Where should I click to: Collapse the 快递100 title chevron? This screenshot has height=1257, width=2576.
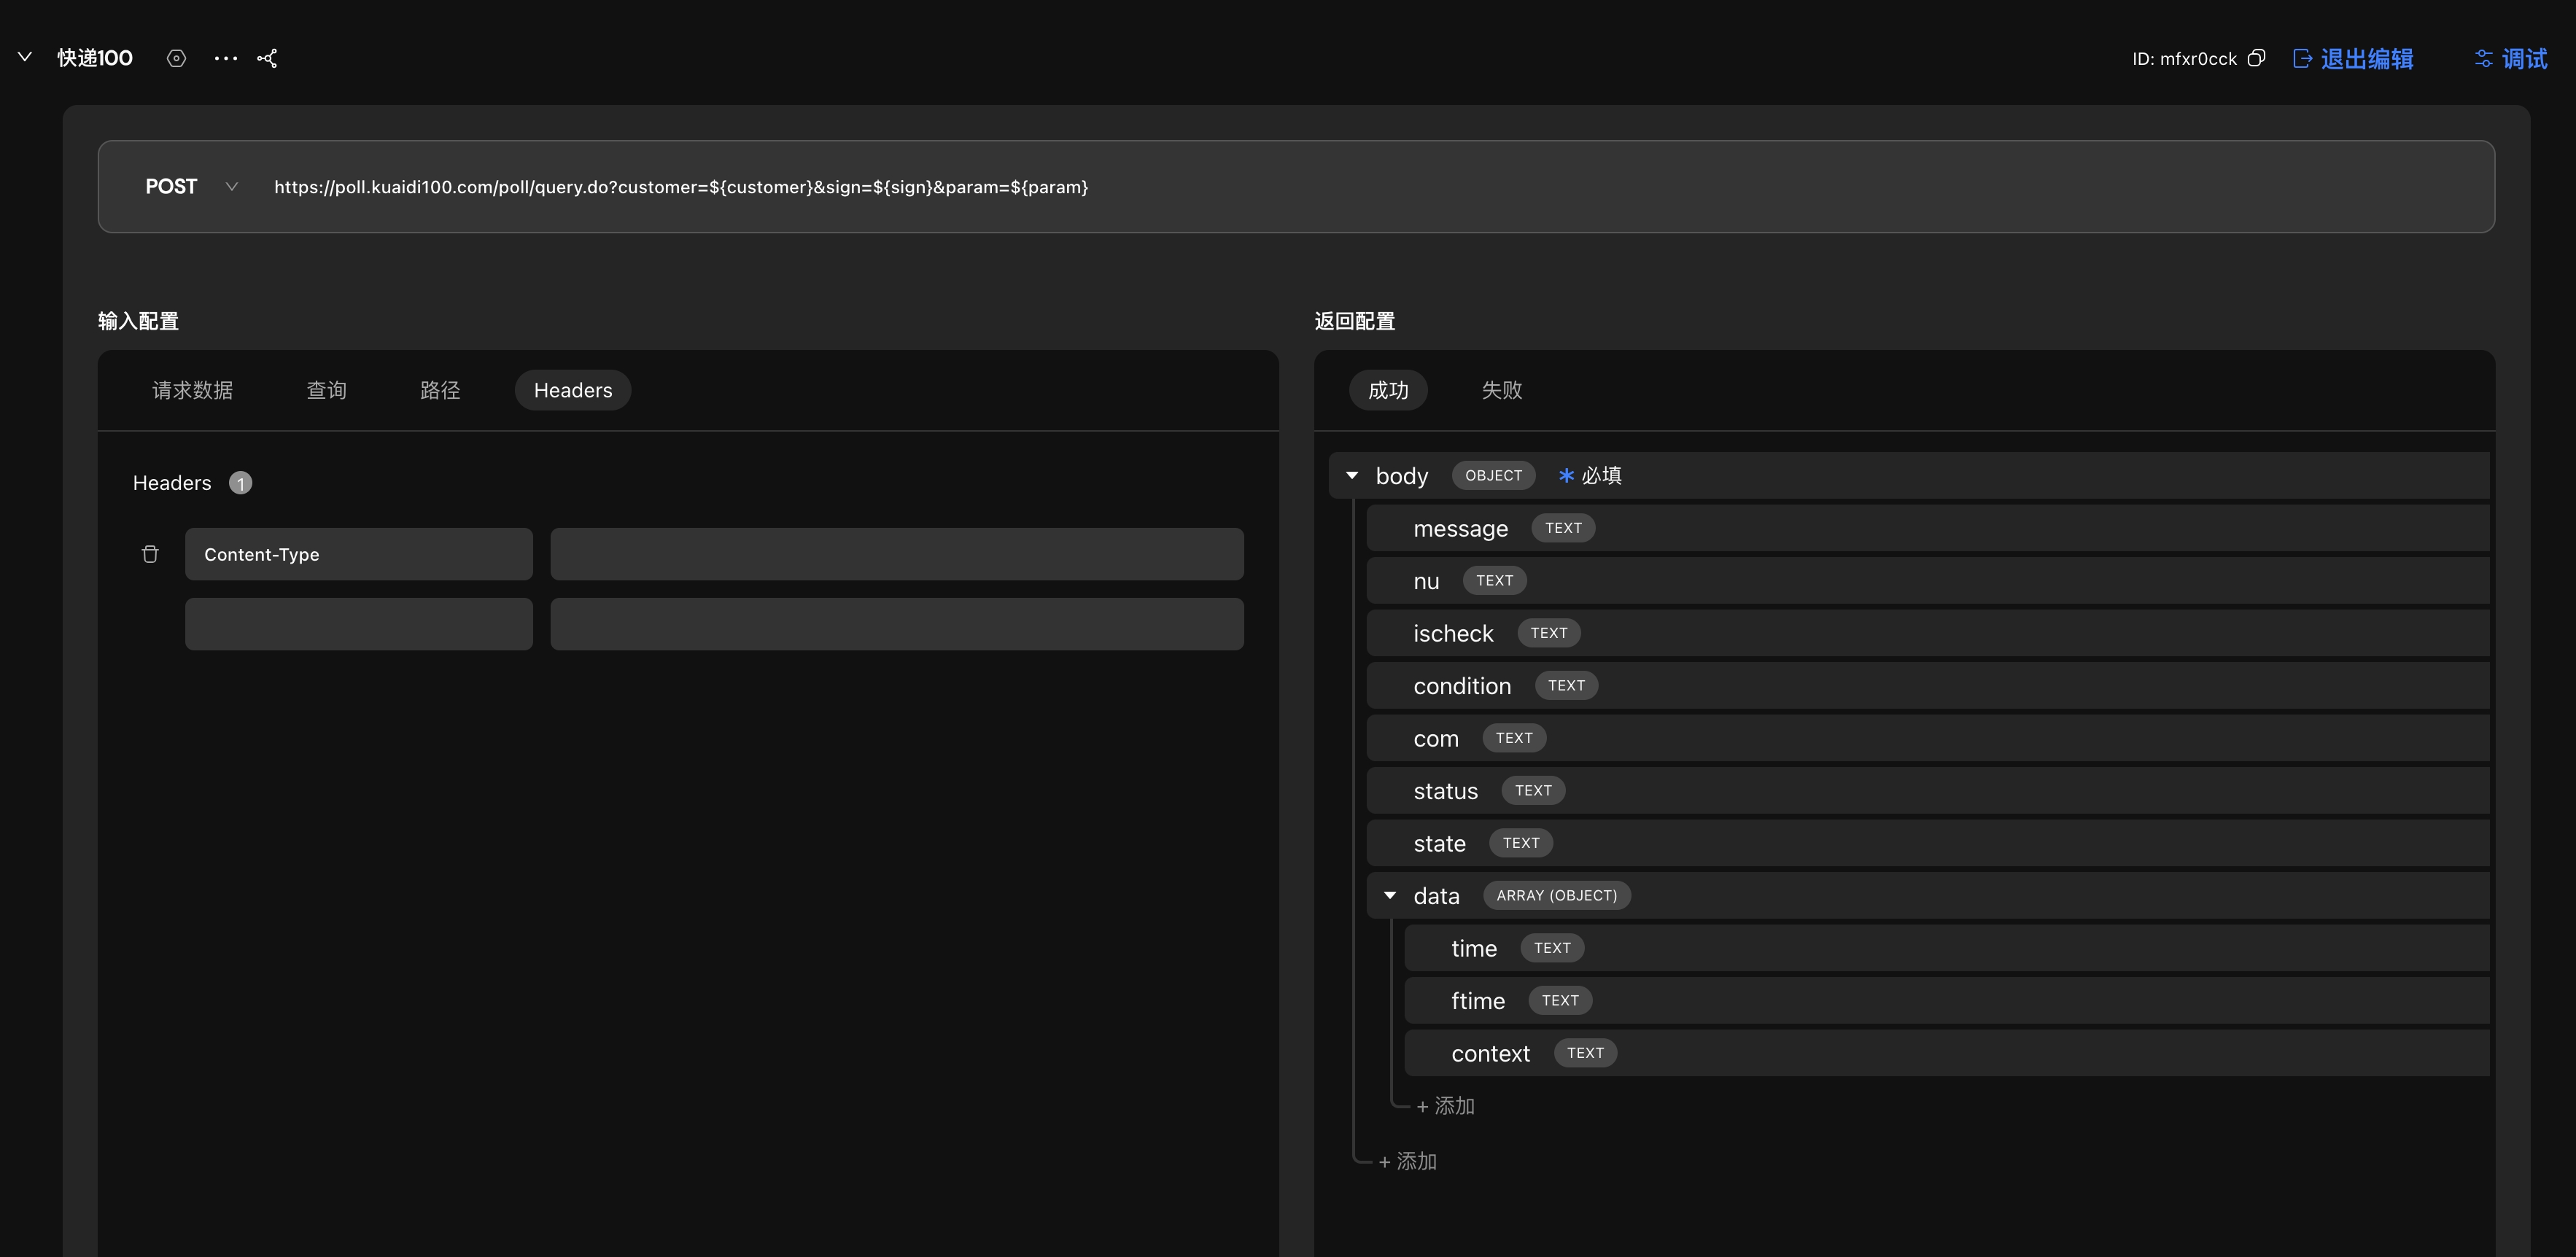pyautogui.click(x=25, y=57)
